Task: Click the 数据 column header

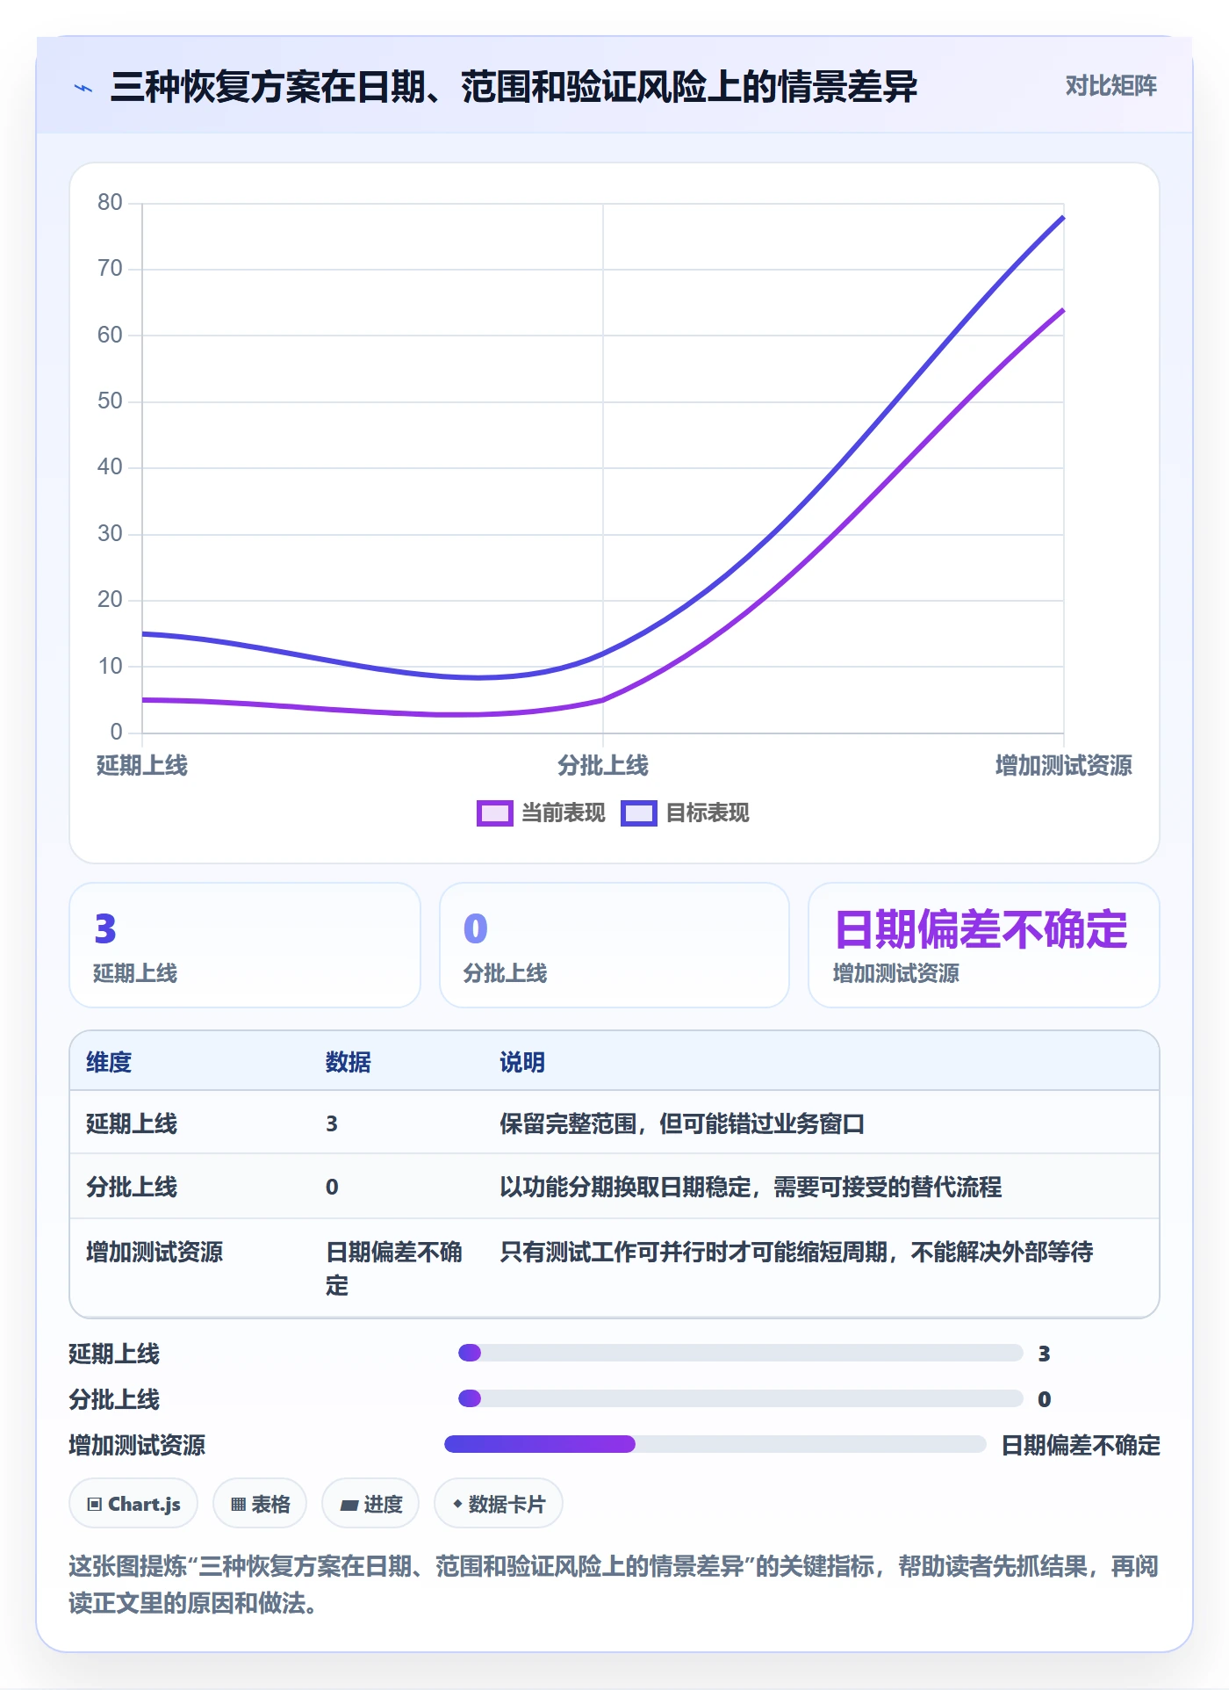Action: [349, 1063]
